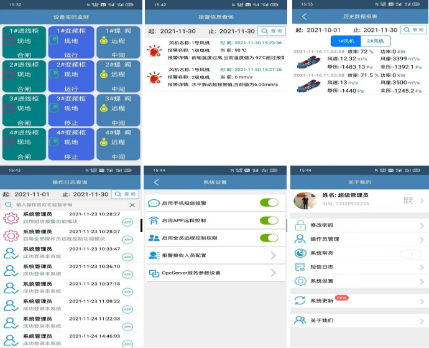Click the 系统更新 refresh icon

pyautogui.click(x=300, y=301)
